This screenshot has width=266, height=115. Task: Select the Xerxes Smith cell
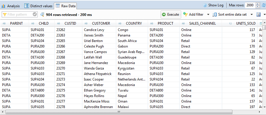(99, 35)
